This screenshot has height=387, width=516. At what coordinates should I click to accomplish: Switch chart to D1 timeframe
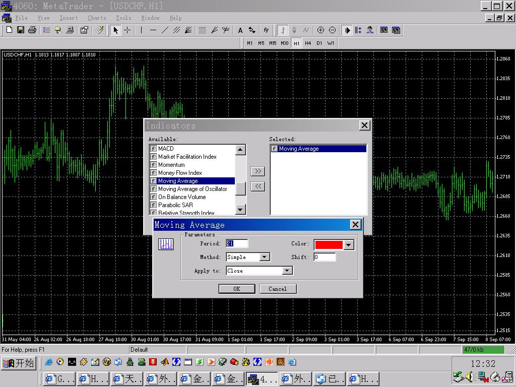tap(319, 43)
